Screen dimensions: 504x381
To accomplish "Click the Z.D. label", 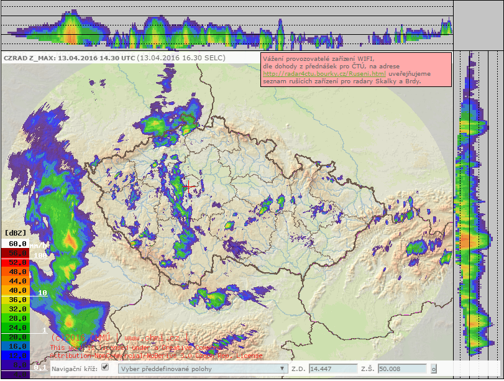I will [x=298, y=369].
